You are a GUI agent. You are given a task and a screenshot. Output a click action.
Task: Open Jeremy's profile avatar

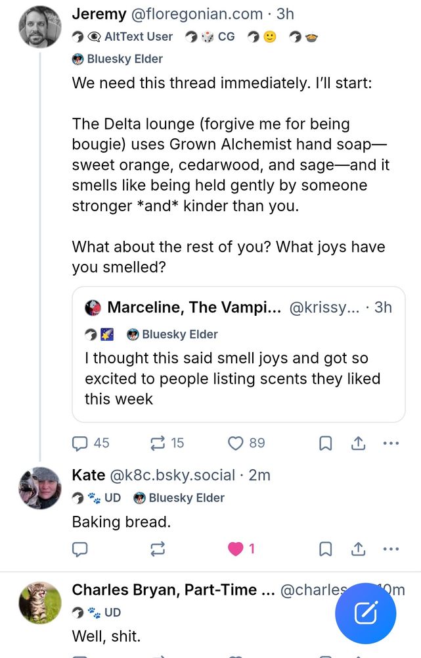pyautogui.click(x=40, y=27)
